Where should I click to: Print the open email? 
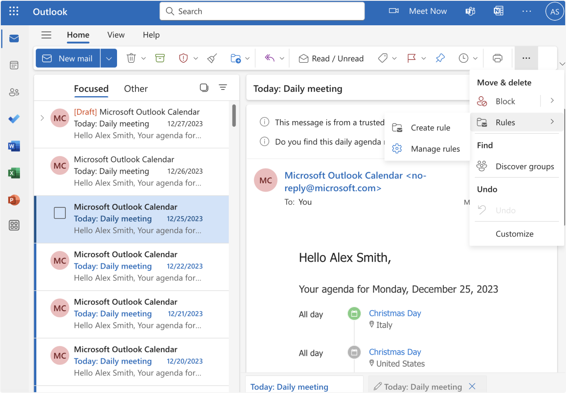pos(497,58)
